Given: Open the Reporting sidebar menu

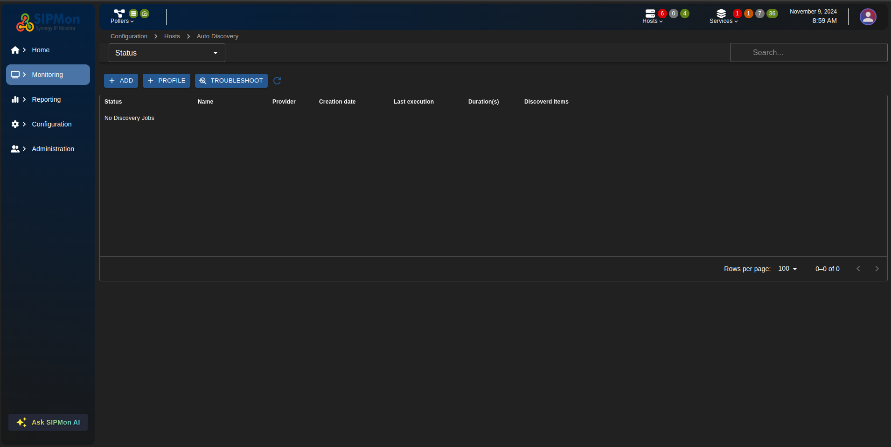Looking at the screenshot, I should click(x=46, y=99).
